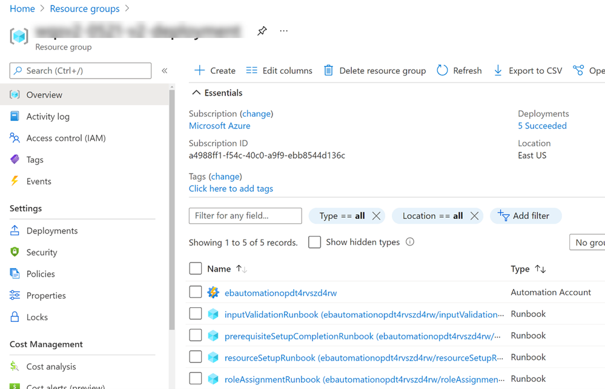
Task: Click the Policies document icon
Action: pyautogui.click(x=15, y=273)
